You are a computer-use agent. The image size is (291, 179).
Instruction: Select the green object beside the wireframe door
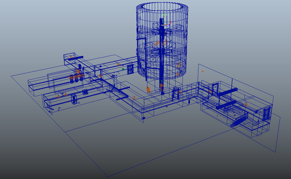123,69
